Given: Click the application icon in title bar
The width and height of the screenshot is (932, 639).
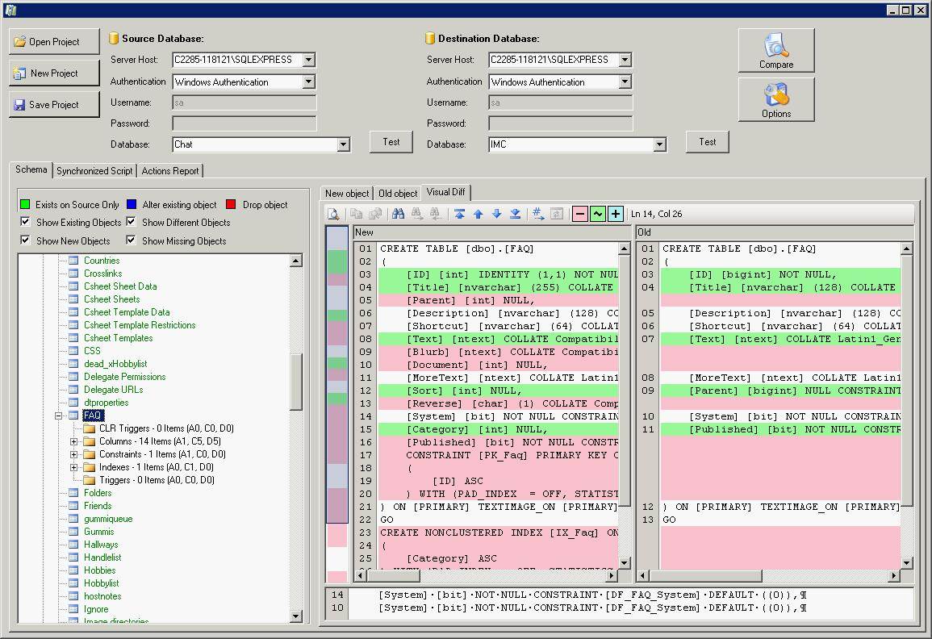Looking at the screenshot, I should coord(10,10).
